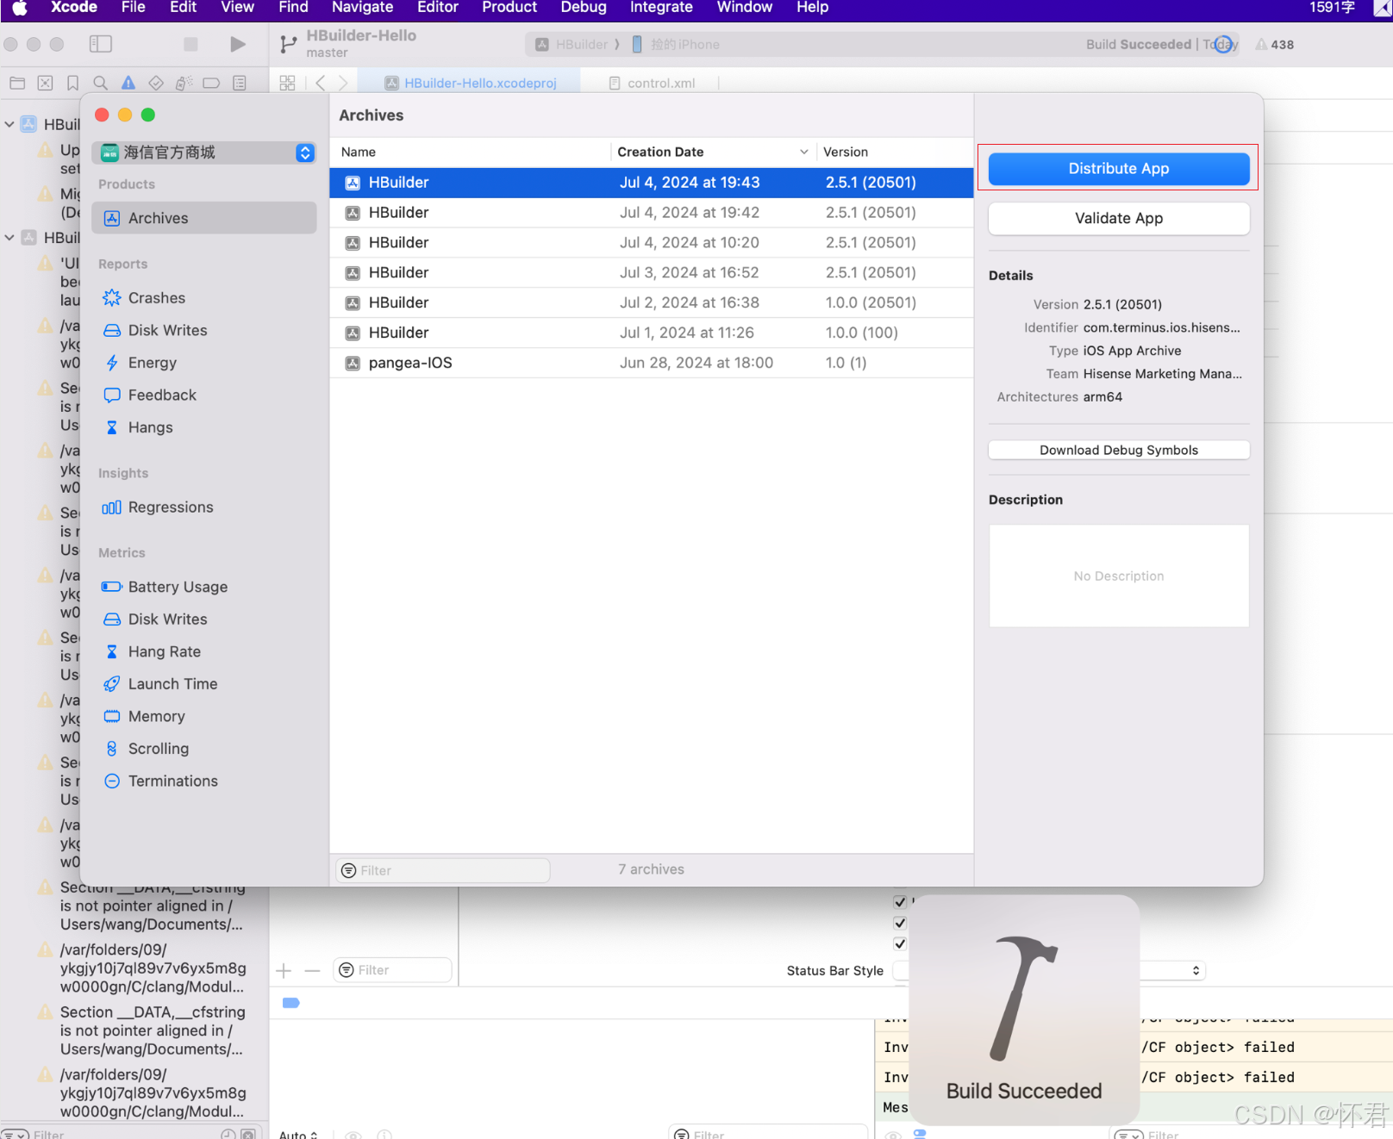
Task: Open the Window menu
Action: point(745,8)
